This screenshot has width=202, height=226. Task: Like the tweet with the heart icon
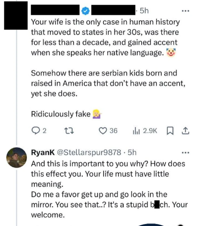103,131
